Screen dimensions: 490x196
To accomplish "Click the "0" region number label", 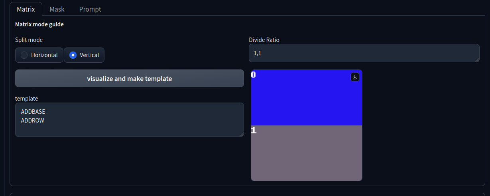I will point(254,75).
